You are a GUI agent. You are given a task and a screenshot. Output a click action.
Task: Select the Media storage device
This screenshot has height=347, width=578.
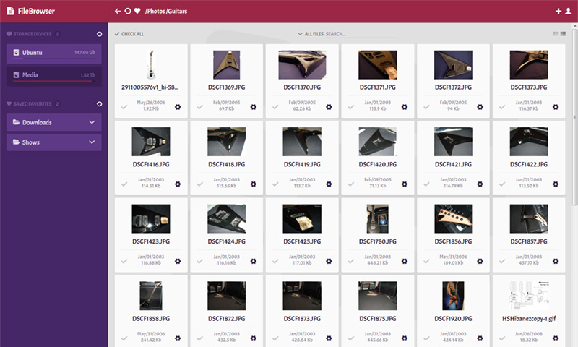click(54, 75)
